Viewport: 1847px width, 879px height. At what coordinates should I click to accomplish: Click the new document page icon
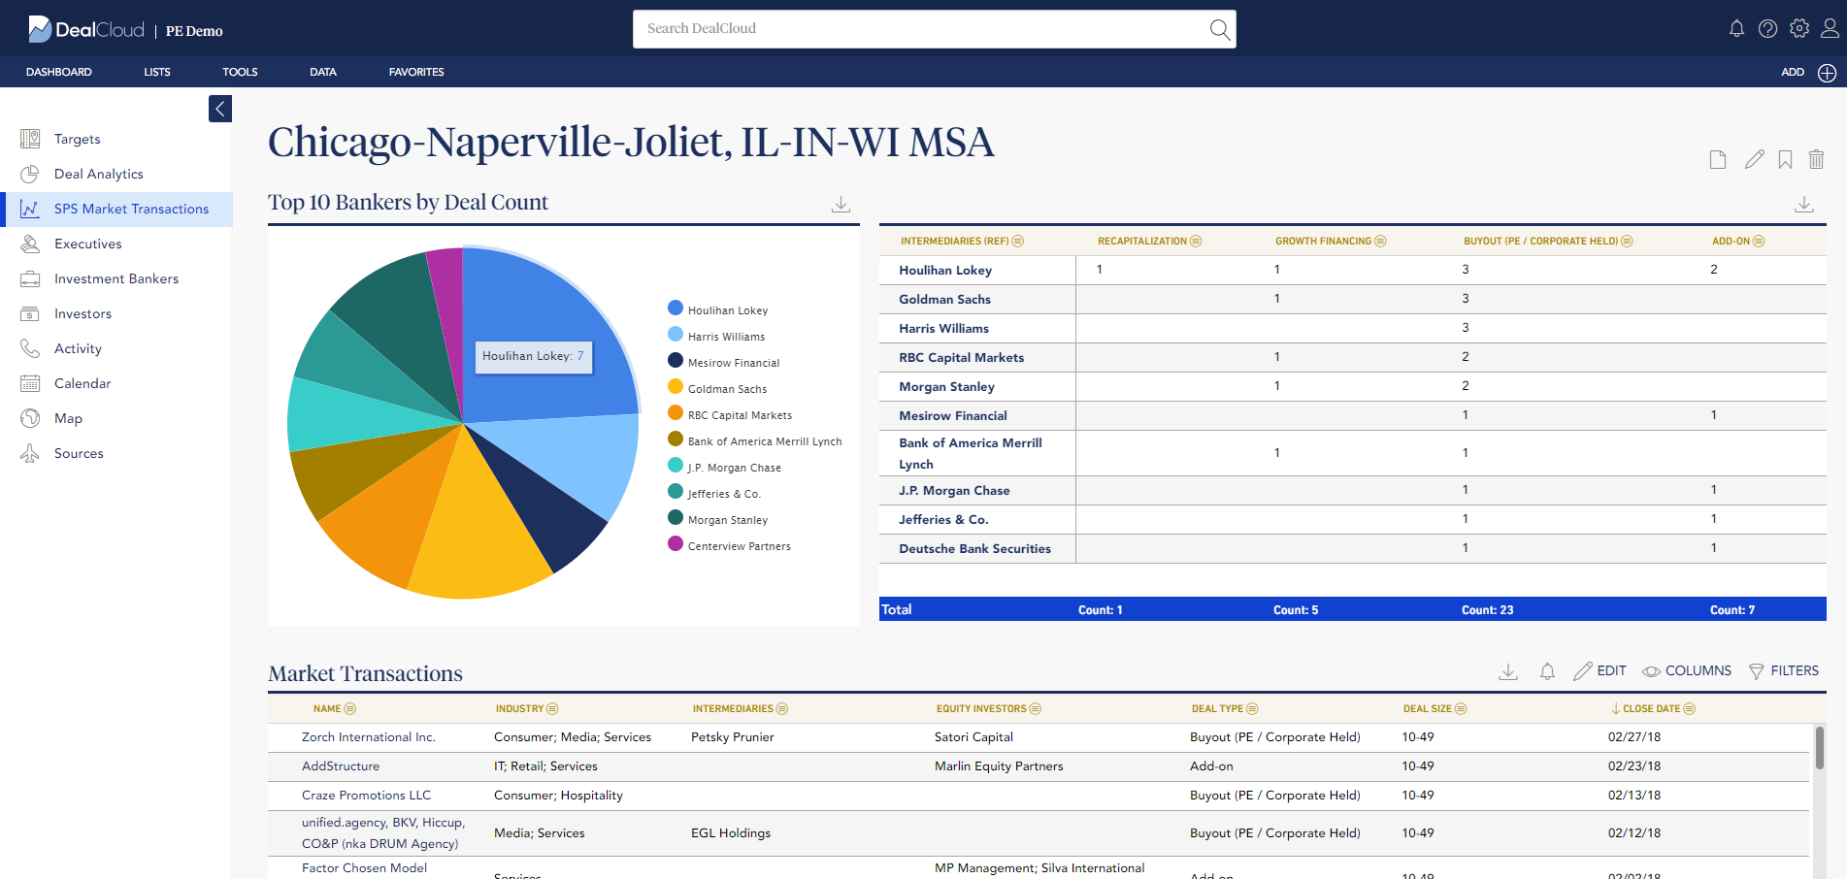coord(1718,159)
